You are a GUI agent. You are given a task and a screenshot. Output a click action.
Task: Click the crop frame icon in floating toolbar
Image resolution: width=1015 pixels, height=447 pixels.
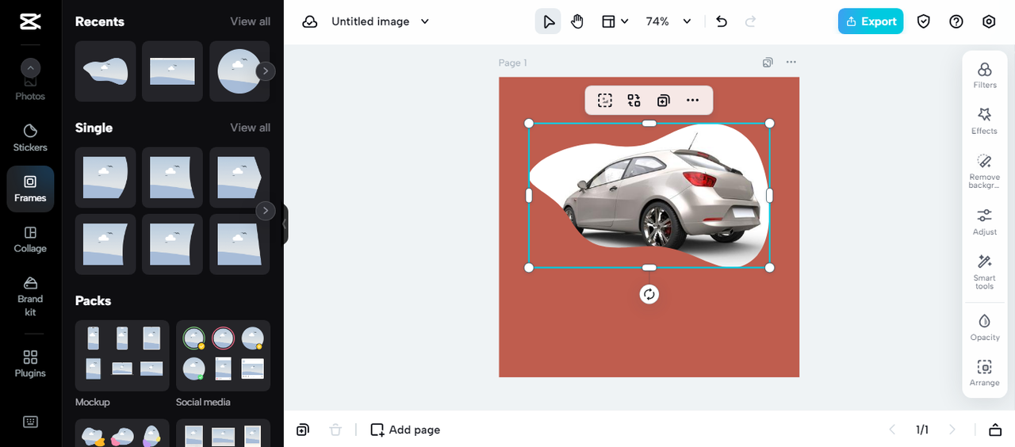point(605,100)
